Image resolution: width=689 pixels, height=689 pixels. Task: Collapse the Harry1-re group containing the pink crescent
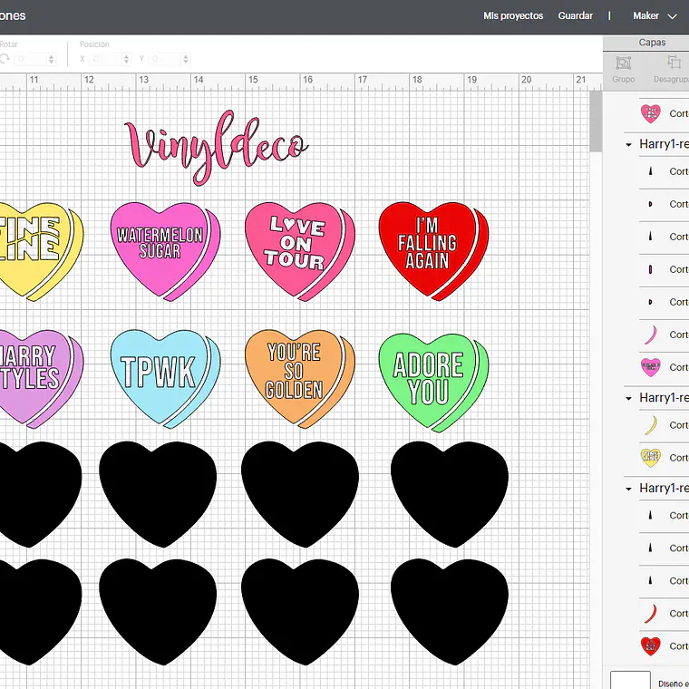pyautogui.click(x=628, y=144)
